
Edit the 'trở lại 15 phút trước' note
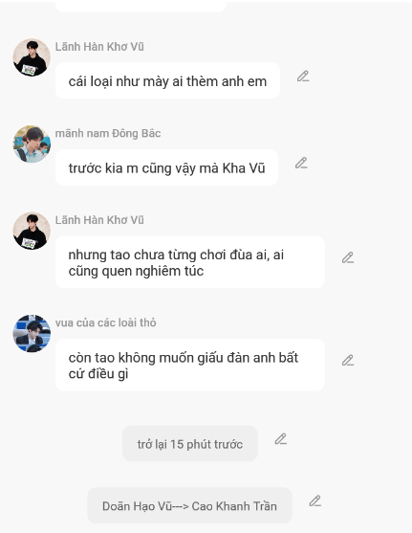(x=280, y=439)
